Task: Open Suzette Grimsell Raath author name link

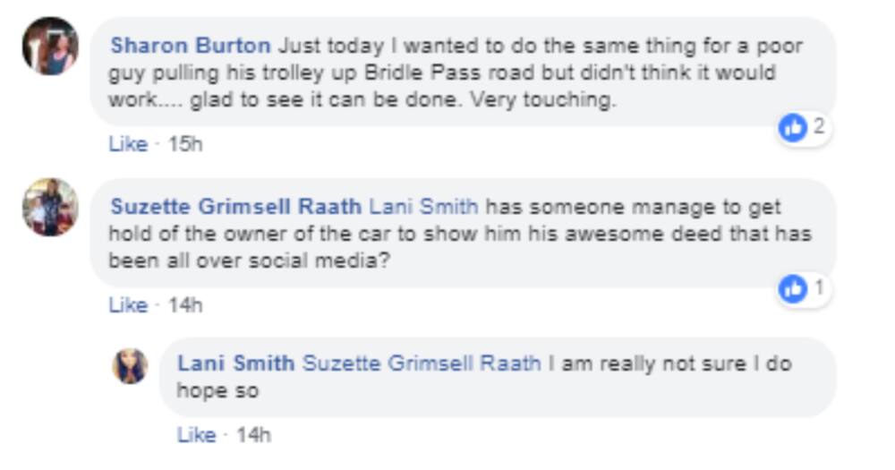Action: click(235, 206)
